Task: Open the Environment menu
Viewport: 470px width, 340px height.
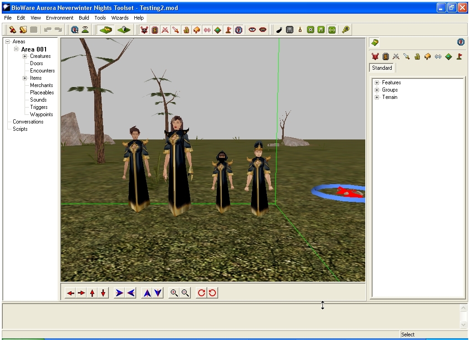Action: click(x=60, y=18)
